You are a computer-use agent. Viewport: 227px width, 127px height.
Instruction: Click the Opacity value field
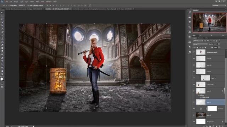pyautogui.click(x=216, y=44)
